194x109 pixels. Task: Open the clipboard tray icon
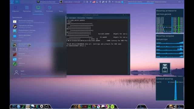[109, 2]
